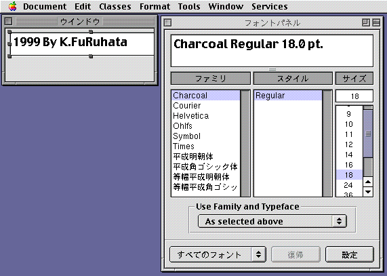Click the スタイル column header
Image resolution: width=387 pixels, height=276 pixels.
pos(293,79)
